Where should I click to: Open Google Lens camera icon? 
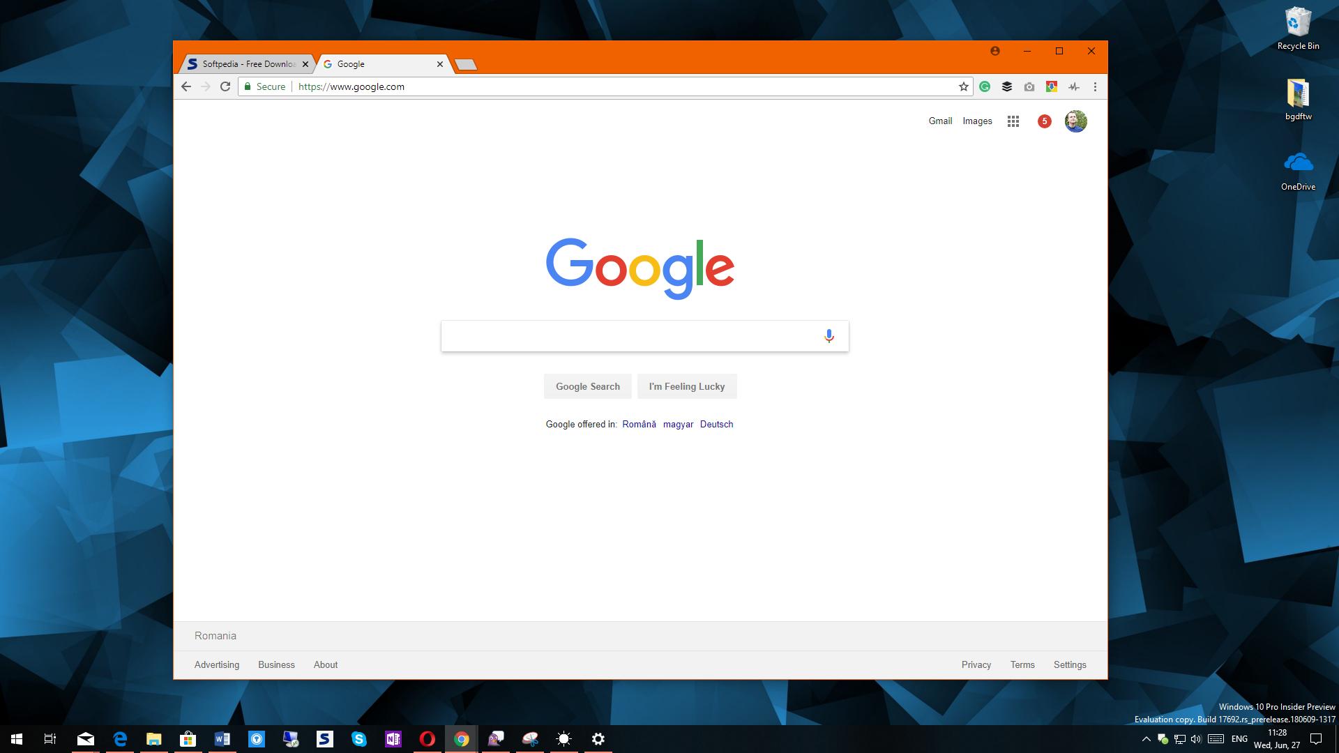(1030, 86)
